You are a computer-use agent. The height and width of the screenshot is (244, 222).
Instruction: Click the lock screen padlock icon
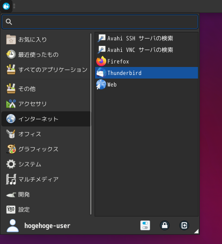point(165,225)
